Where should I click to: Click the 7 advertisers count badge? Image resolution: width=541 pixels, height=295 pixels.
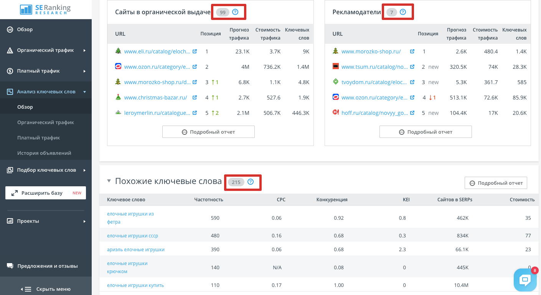coord(391,12)
